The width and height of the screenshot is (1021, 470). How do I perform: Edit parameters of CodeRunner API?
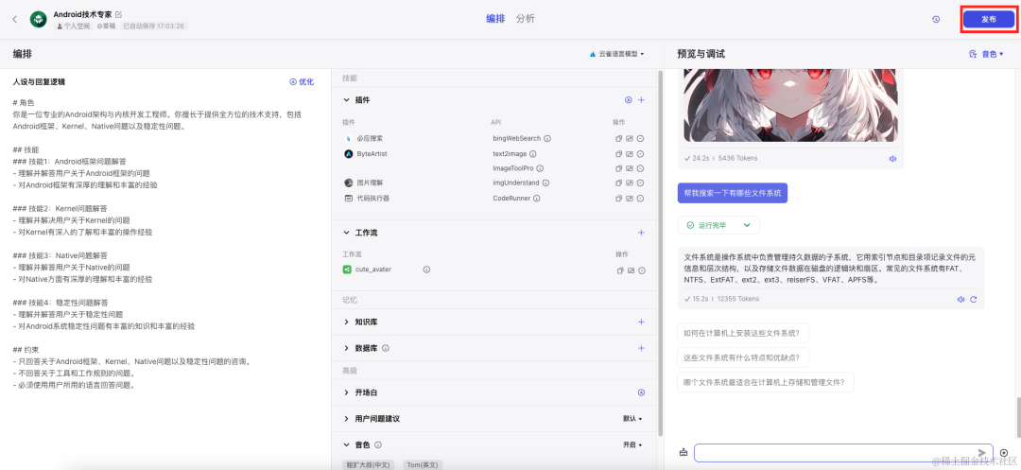pyautogui.click(x=630, y=198)
